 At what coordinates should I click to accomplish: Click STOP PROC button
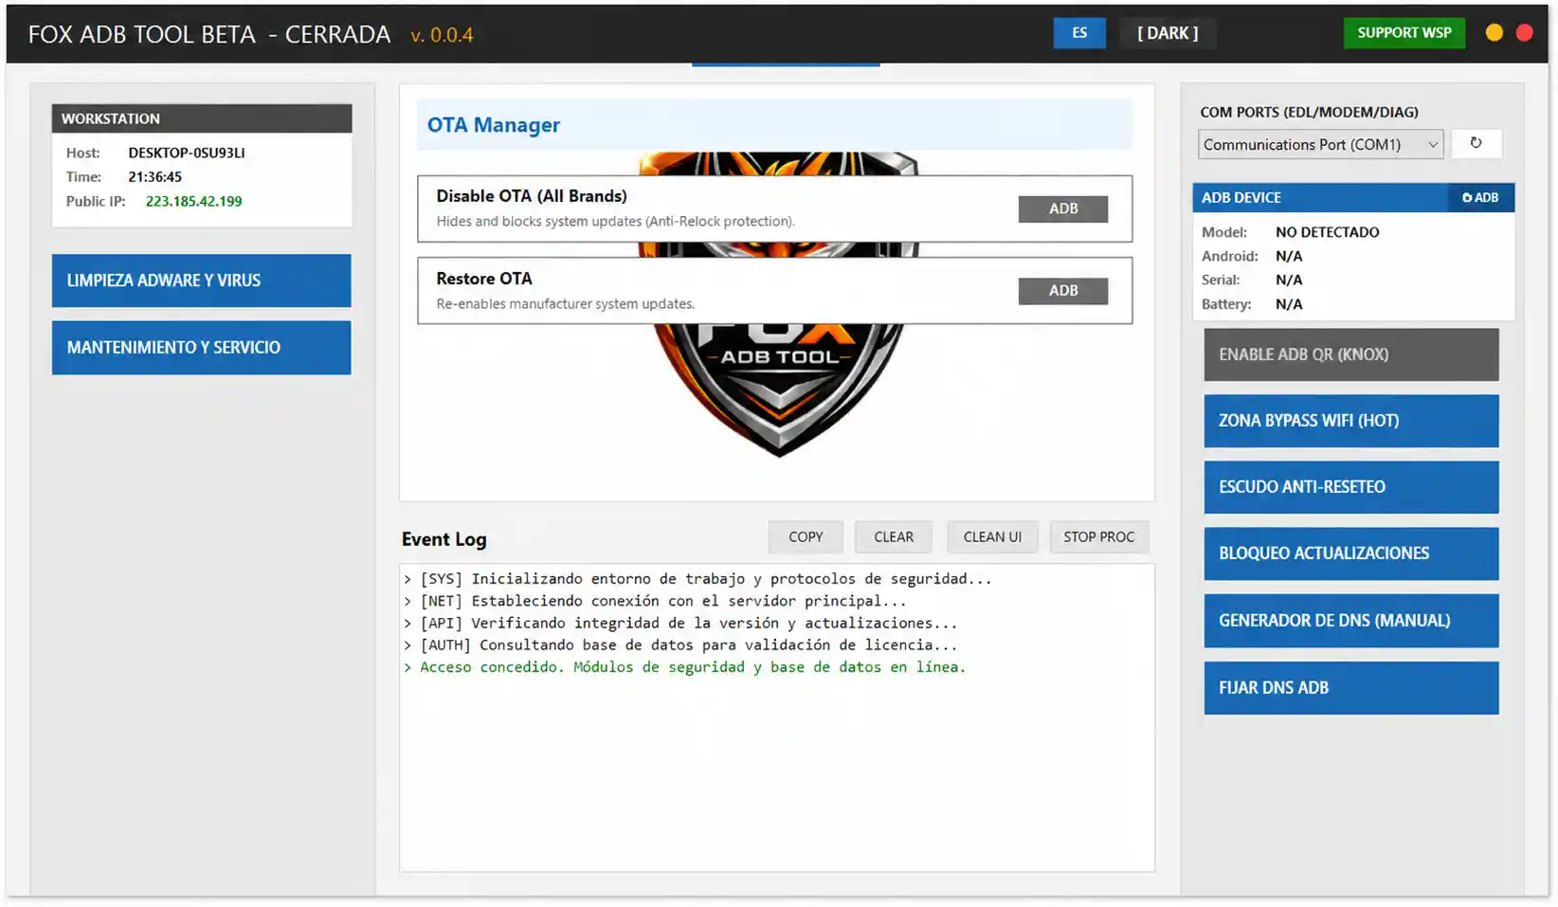coord(1098,536)
